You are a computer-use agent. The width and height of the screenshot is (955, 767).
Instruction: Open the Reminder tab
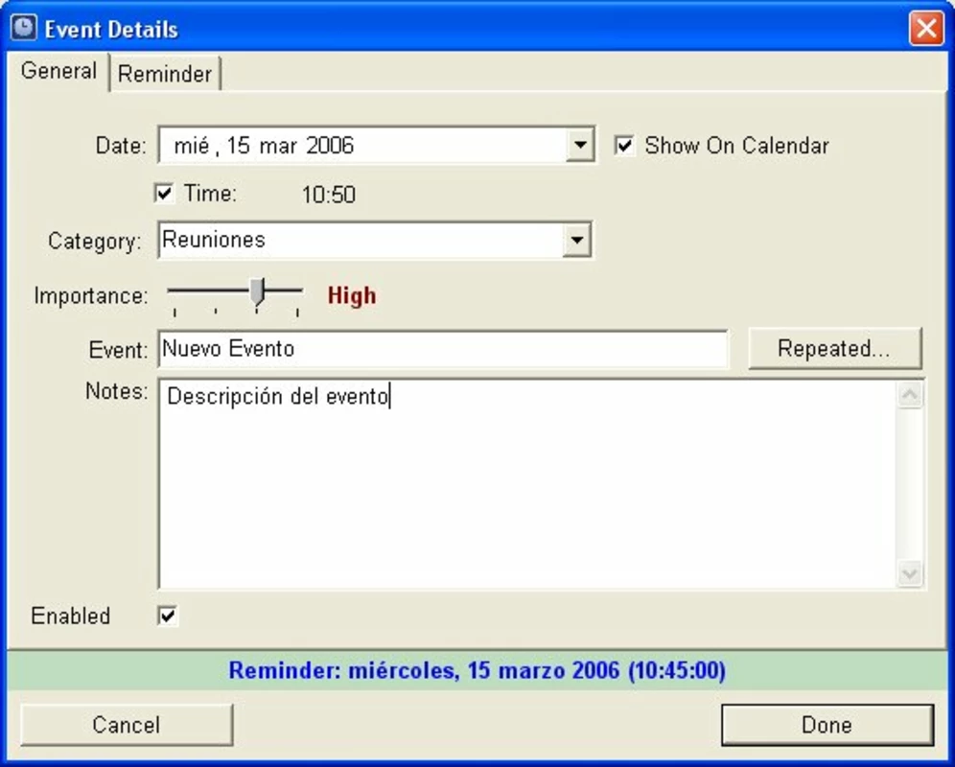pyautogui.click(x=165, y=74)
